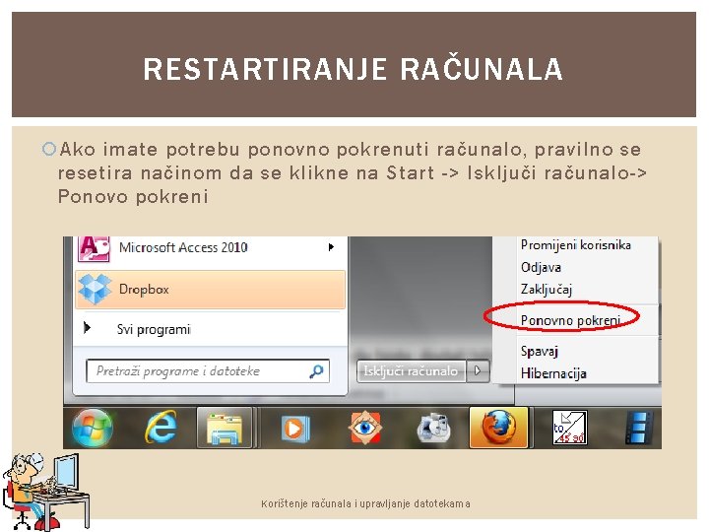Click the cartoon man at computer image
Image resolution: width=709 pixels, height=532 pixels.
click(45, 492)
